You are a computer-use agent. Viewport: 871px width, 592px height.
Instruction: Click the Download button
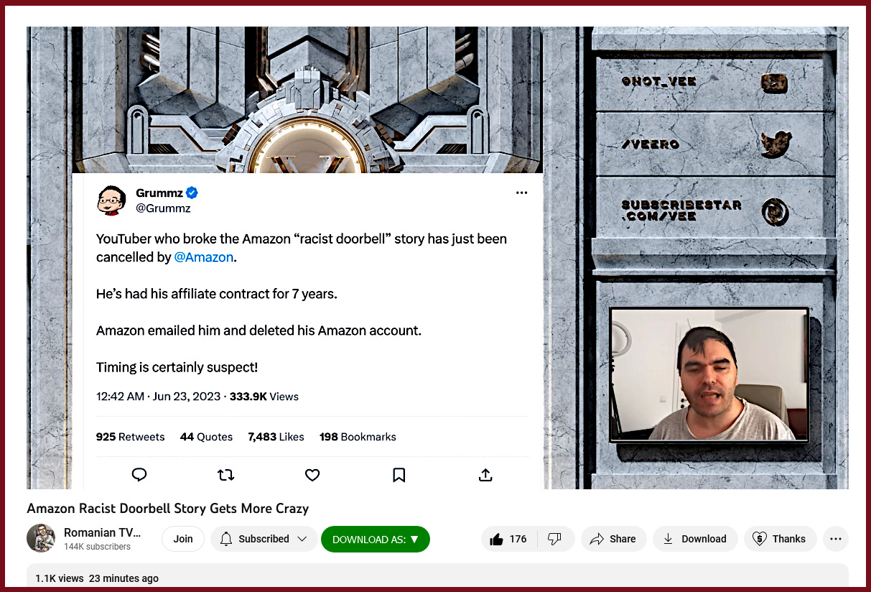(x=695, y=539)
